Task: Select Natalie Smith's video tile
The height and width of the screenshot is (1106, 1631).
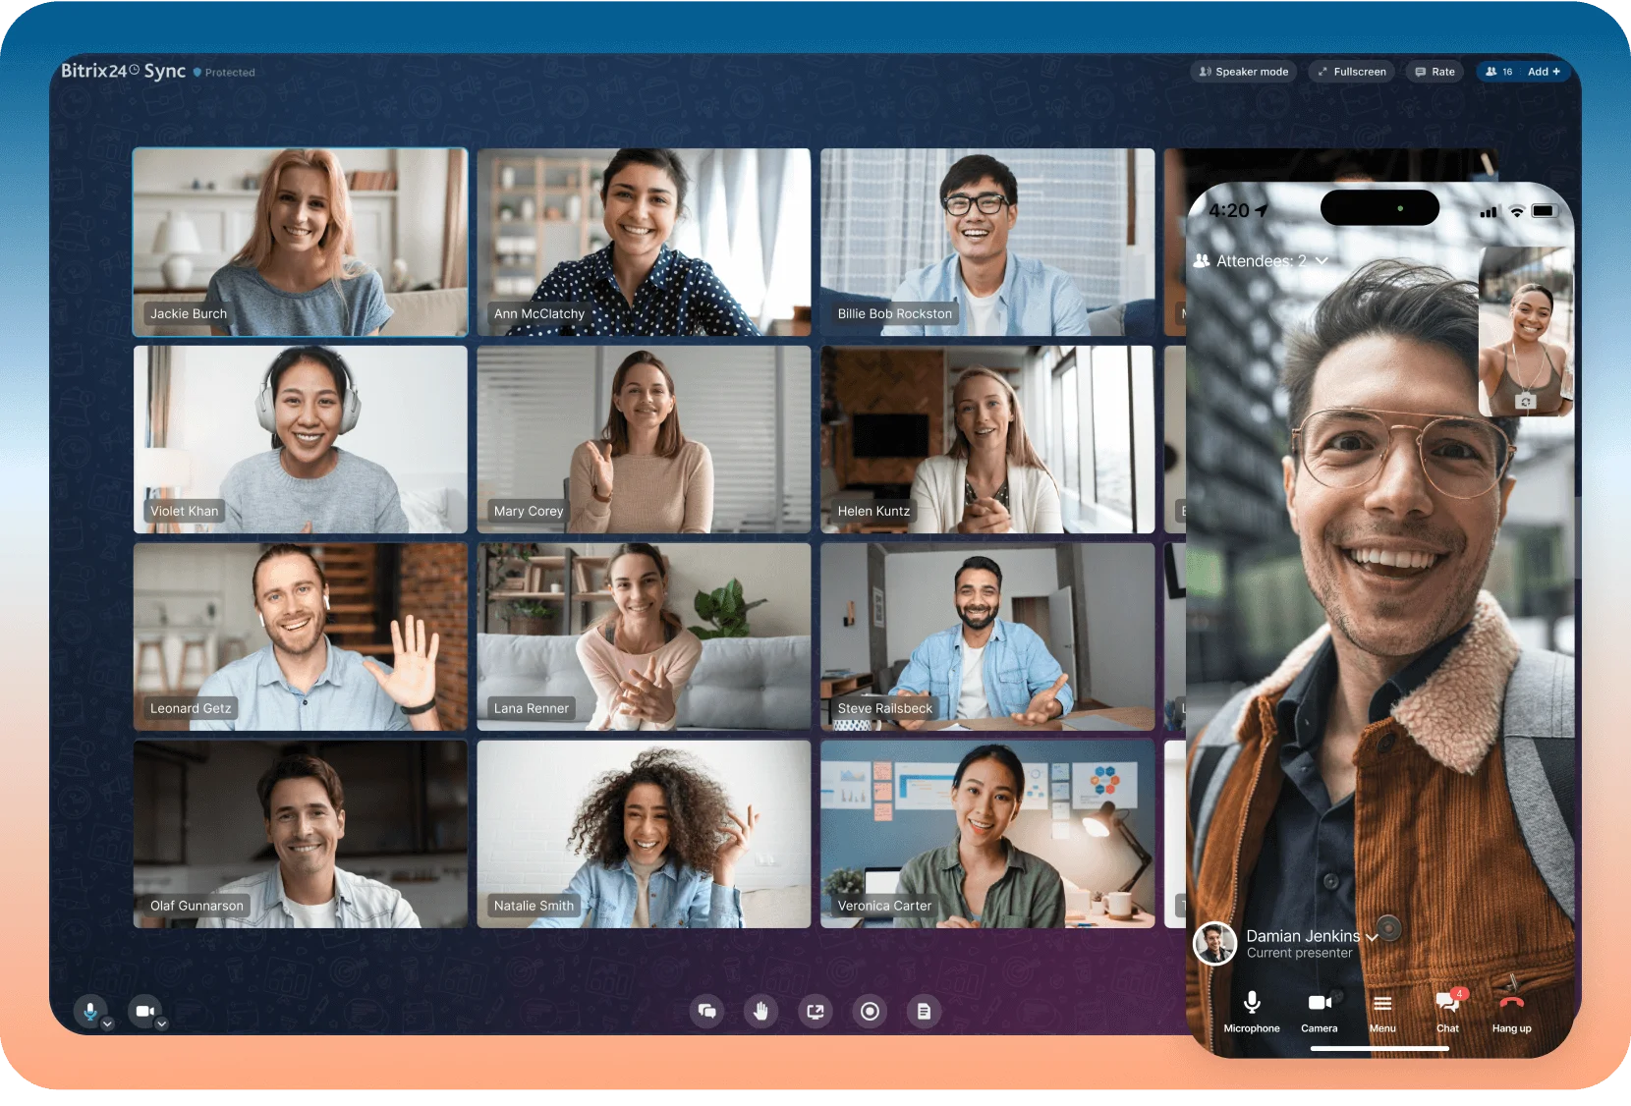Action: (644, 834)
